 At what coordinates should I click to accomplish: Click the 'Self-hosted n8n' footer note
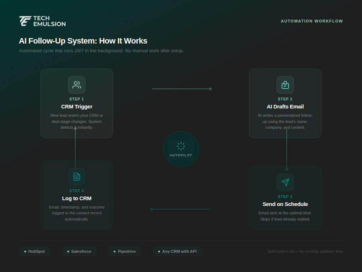click(x=305, y=251)
